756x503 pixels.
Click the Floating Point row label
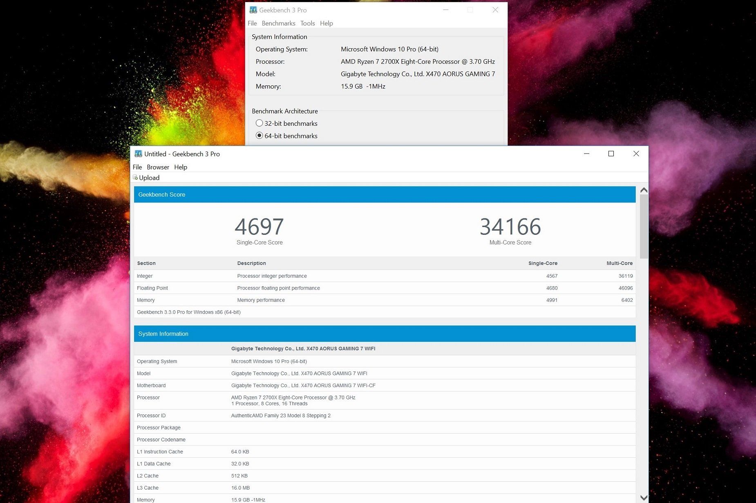click(152, 288)
